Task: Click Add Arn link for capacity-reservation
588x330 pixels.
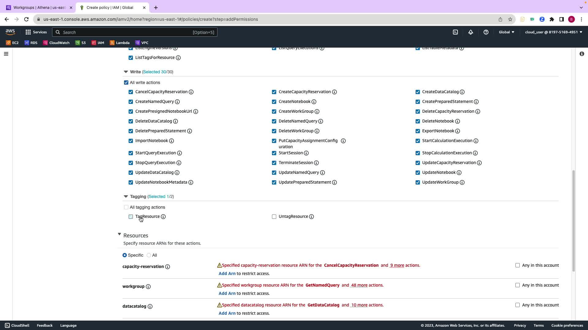Action: [x=227, y=273]
